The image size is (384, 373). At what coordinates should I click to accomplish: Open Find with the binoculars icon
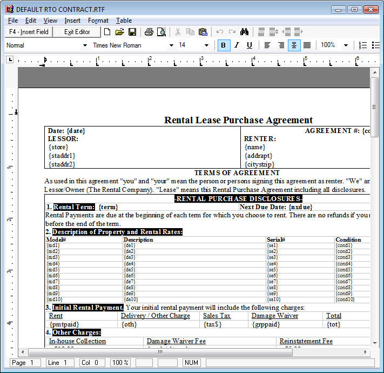[x=244, y=32]
